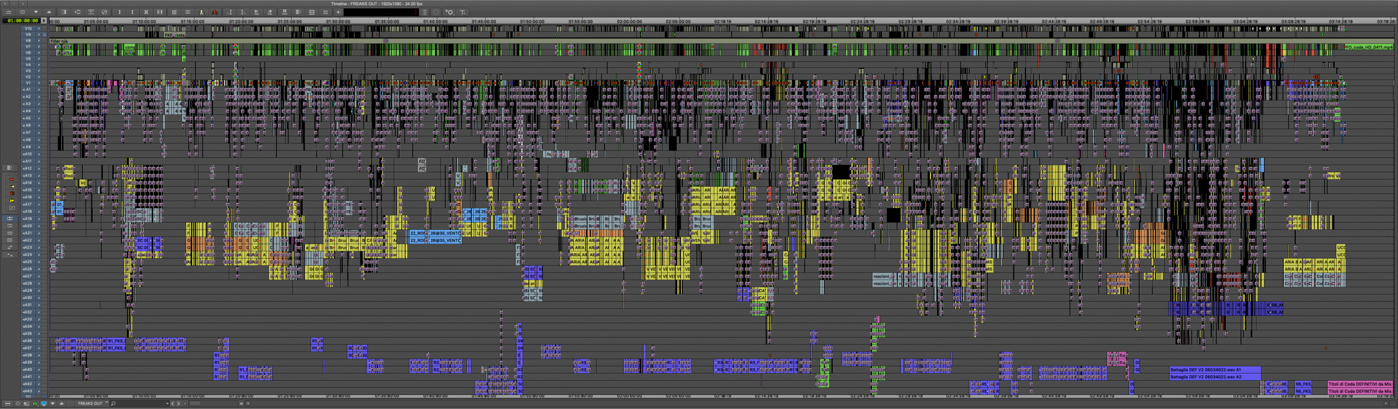
Task: Open the Title tool icon
Action: point(462,12)
